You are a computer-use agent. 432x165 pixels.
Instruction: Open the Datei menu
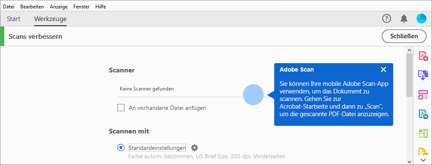point(8,7)
